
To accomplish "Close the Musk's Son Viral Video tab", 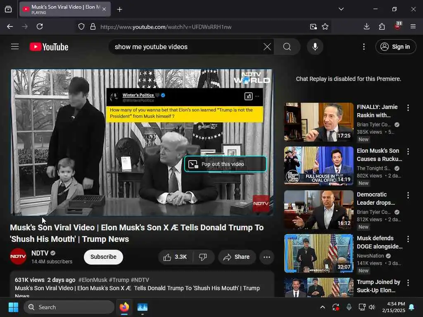I will [104, 9].
